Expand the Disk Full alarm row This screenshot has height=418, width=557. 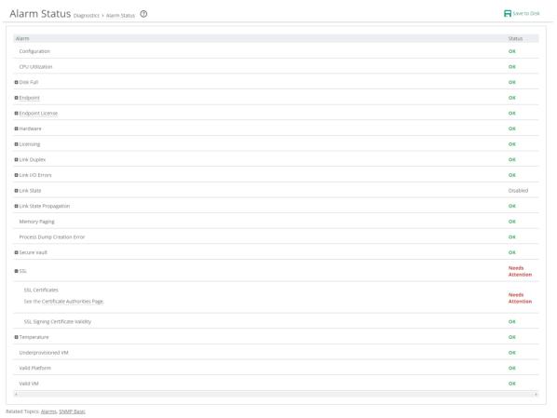[x=17, y=83]
